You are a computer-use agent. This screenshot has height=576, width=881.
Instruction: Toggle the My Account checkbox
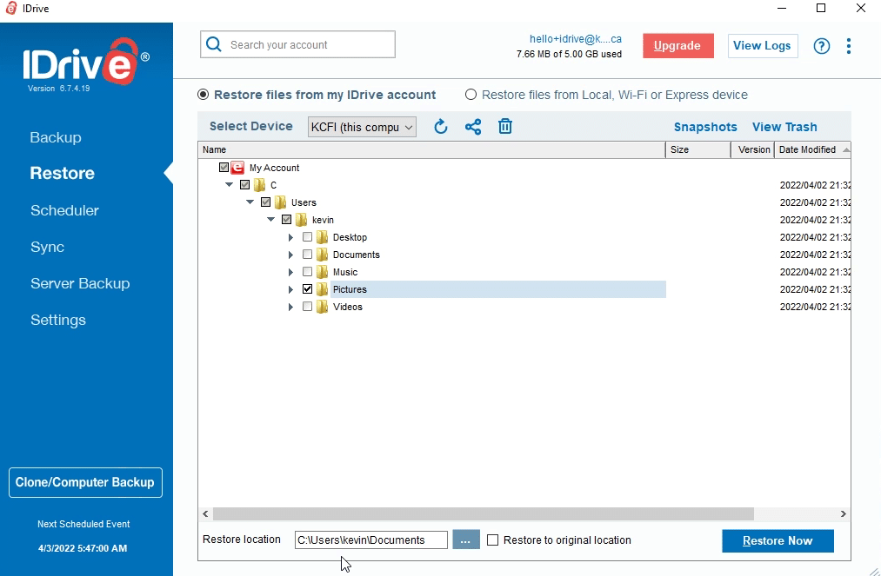pos(224,168)
